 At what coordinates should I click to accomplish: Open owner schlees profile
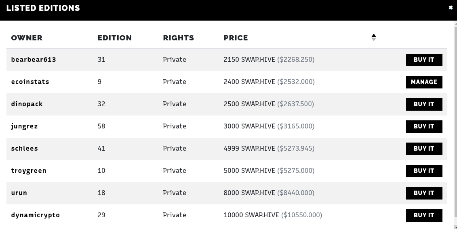(x=25, y=148)
